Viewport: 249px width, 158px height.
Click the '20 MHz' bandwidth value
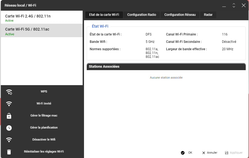click(227, 49)
